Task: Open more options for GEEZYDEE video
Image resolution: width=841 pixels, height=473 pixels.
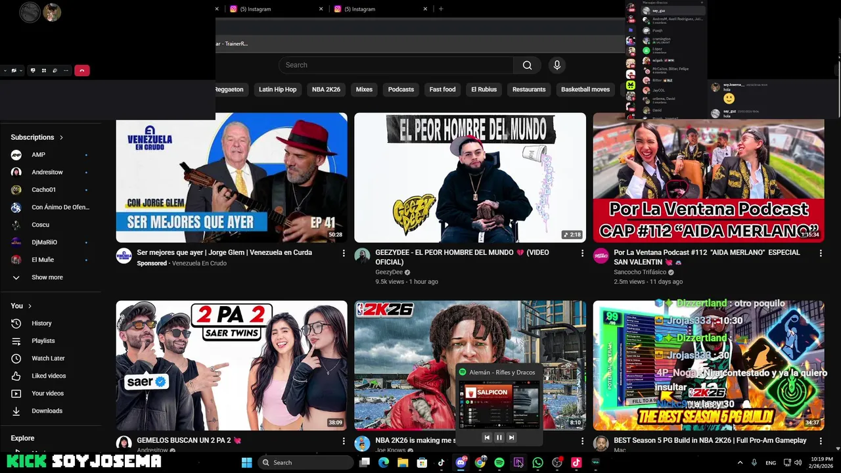Action: click(581, 253)
